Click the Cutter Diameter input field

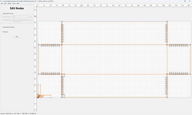coord(20,17)
